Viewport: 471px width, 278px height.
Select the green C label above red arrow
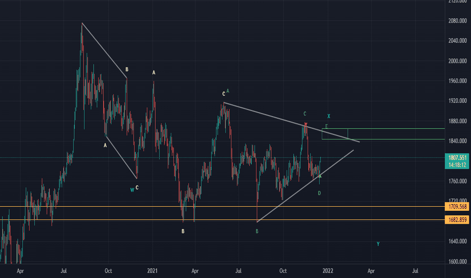(x=305, y=114)
